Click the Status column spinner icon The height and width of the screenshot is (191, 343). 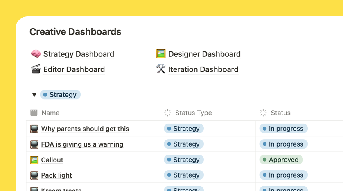click(x=263, y=113)
